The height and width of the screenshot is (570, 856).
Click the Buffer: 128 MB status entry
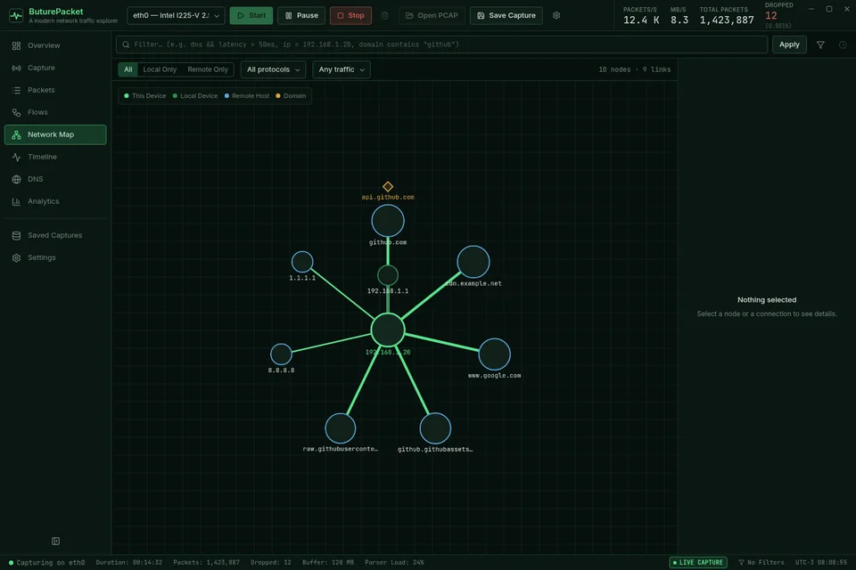pos(327,562)
